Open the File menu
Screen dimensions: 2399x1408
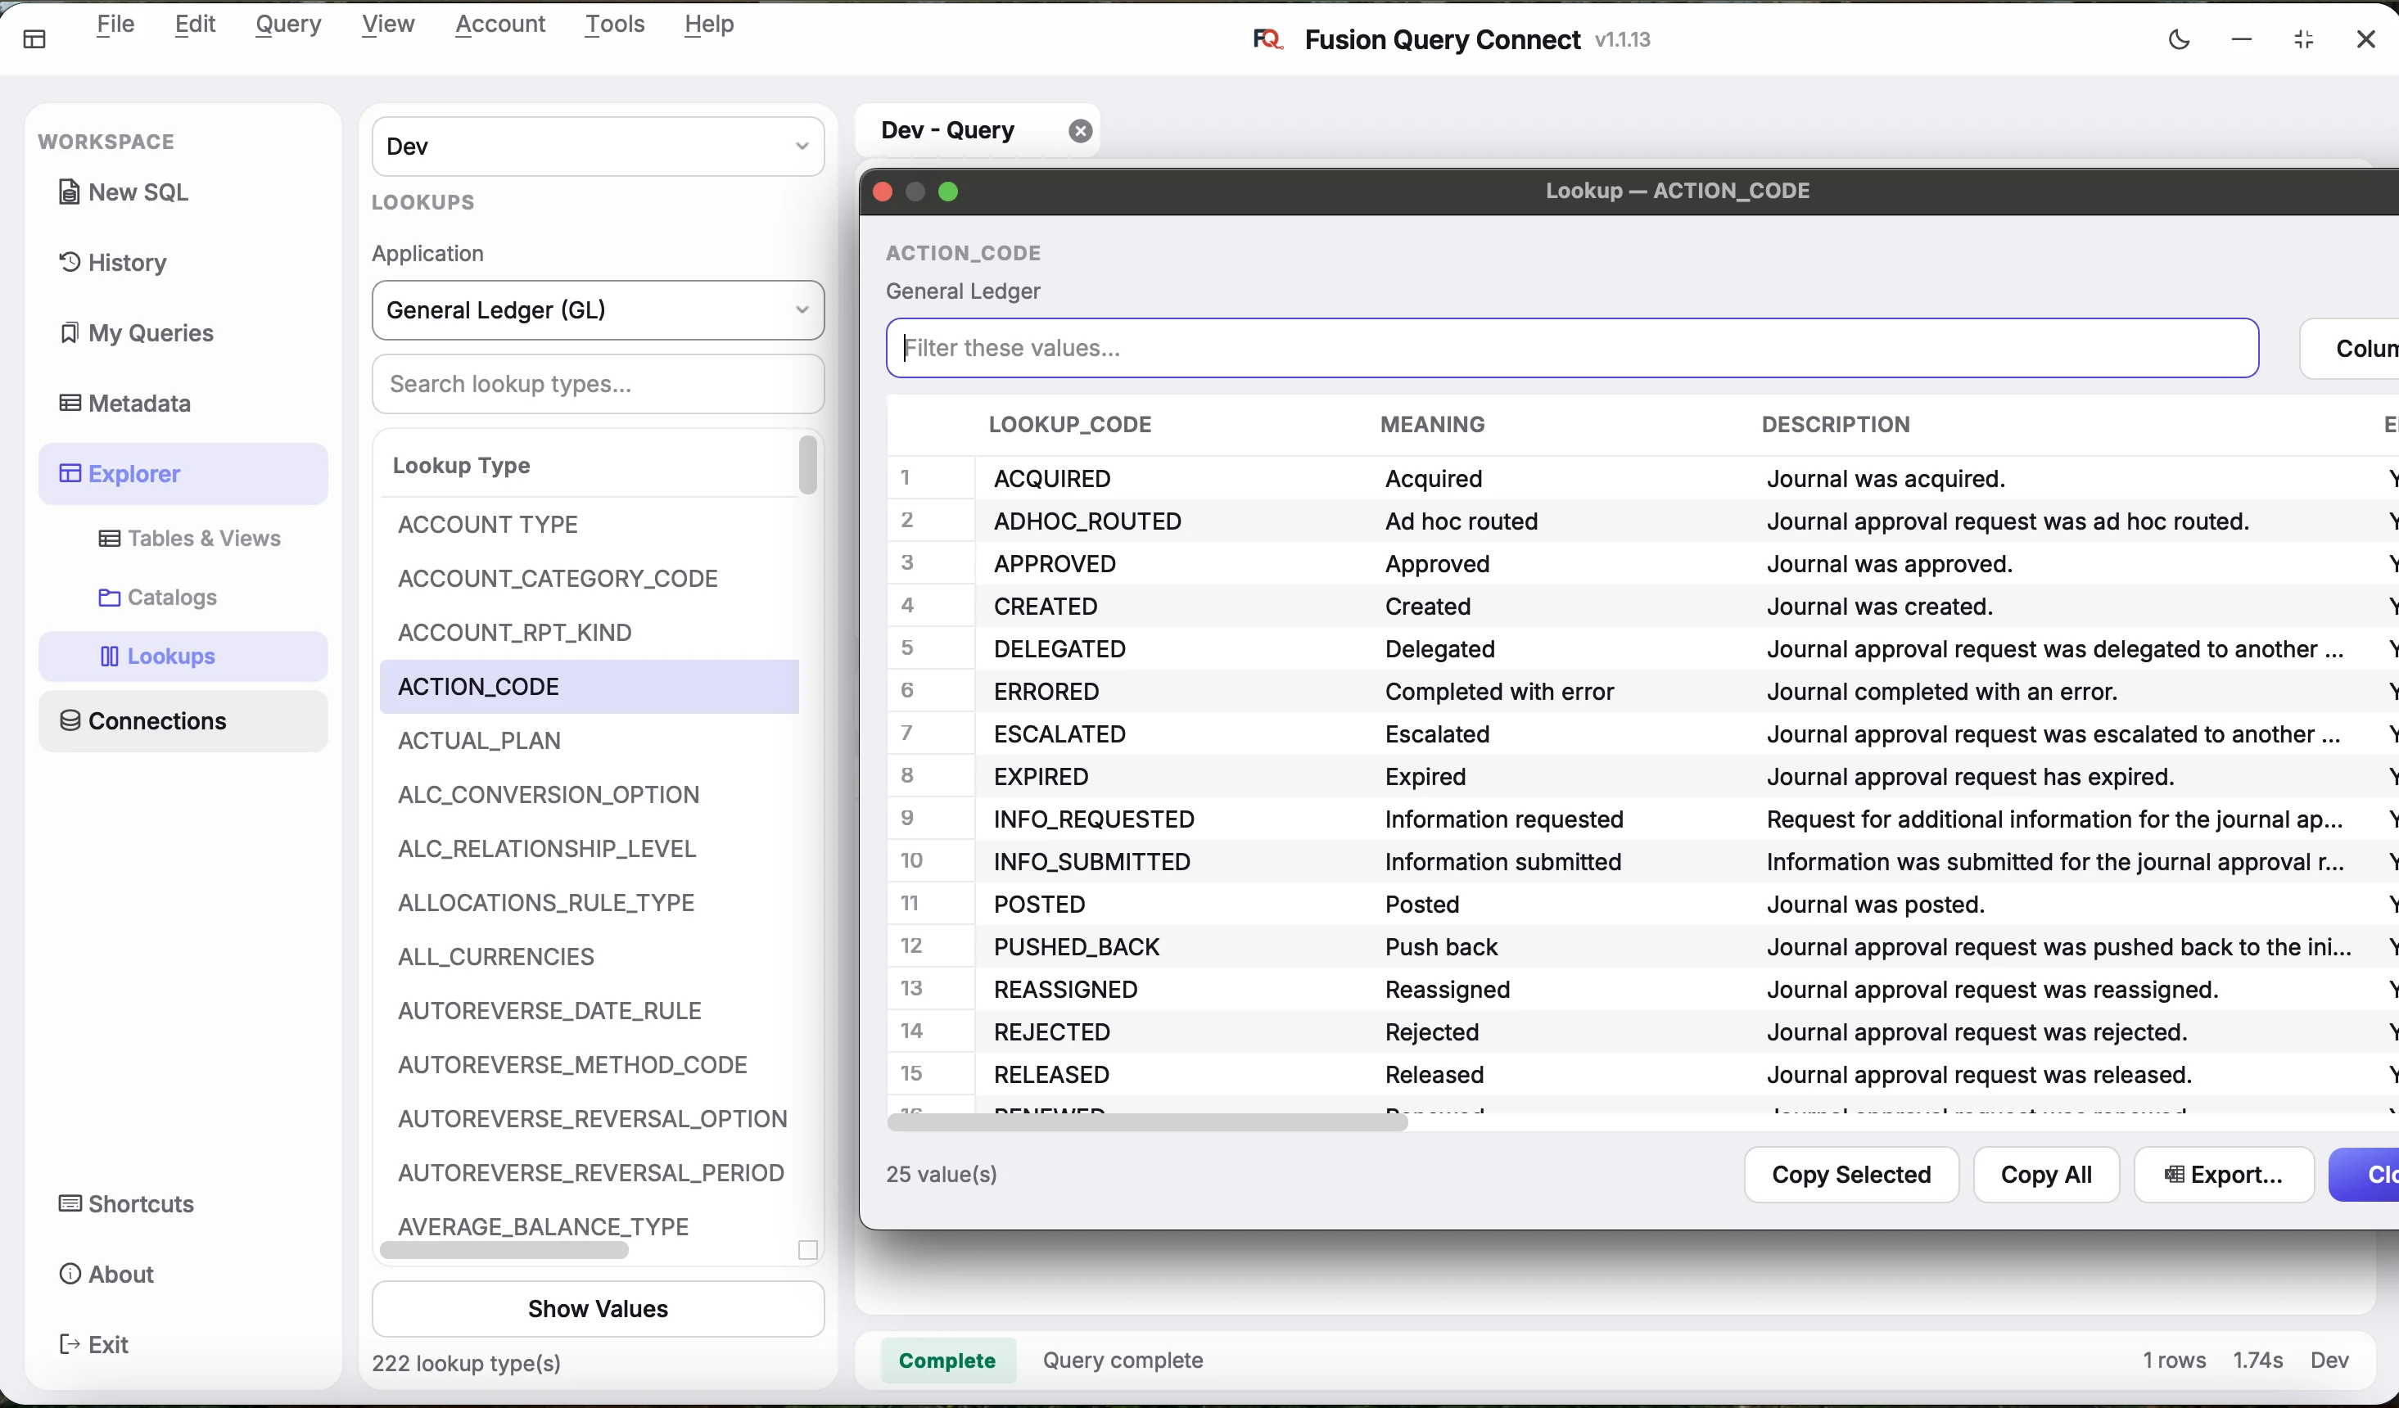pos(115,24)
